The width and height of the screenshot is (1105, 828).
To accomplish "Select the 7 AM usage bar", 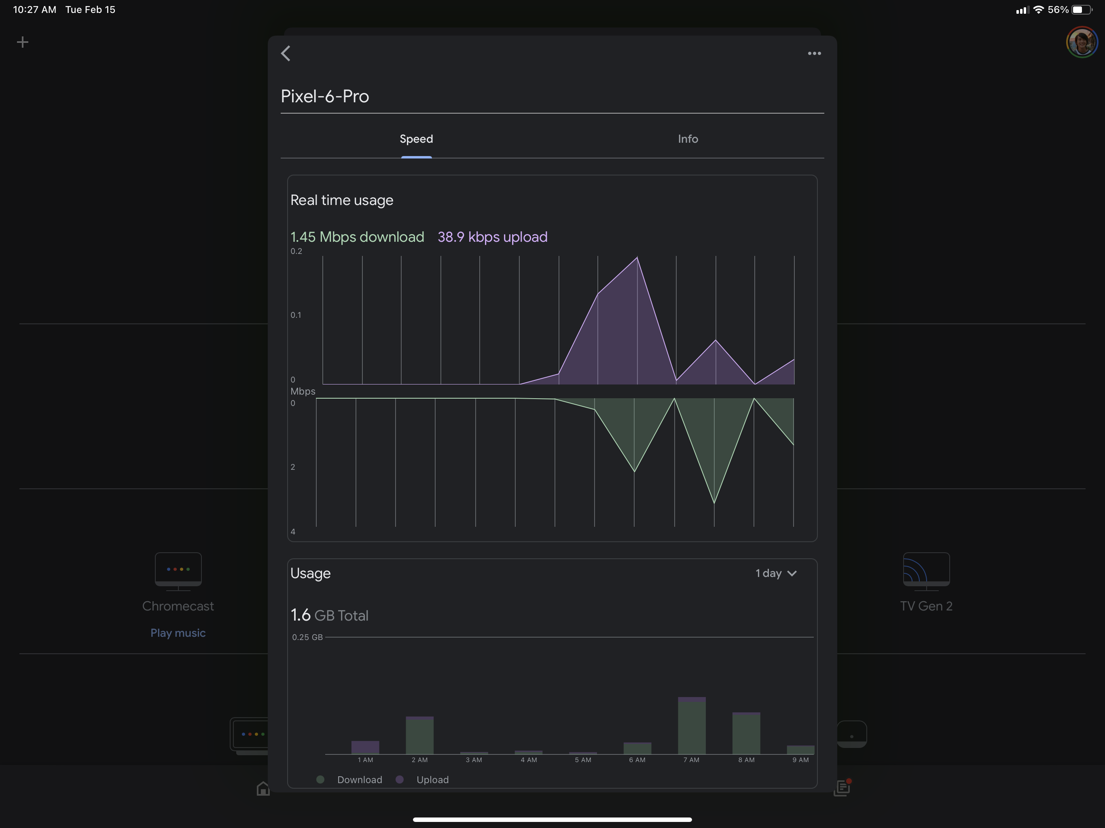I will click(x=691, y=726).
